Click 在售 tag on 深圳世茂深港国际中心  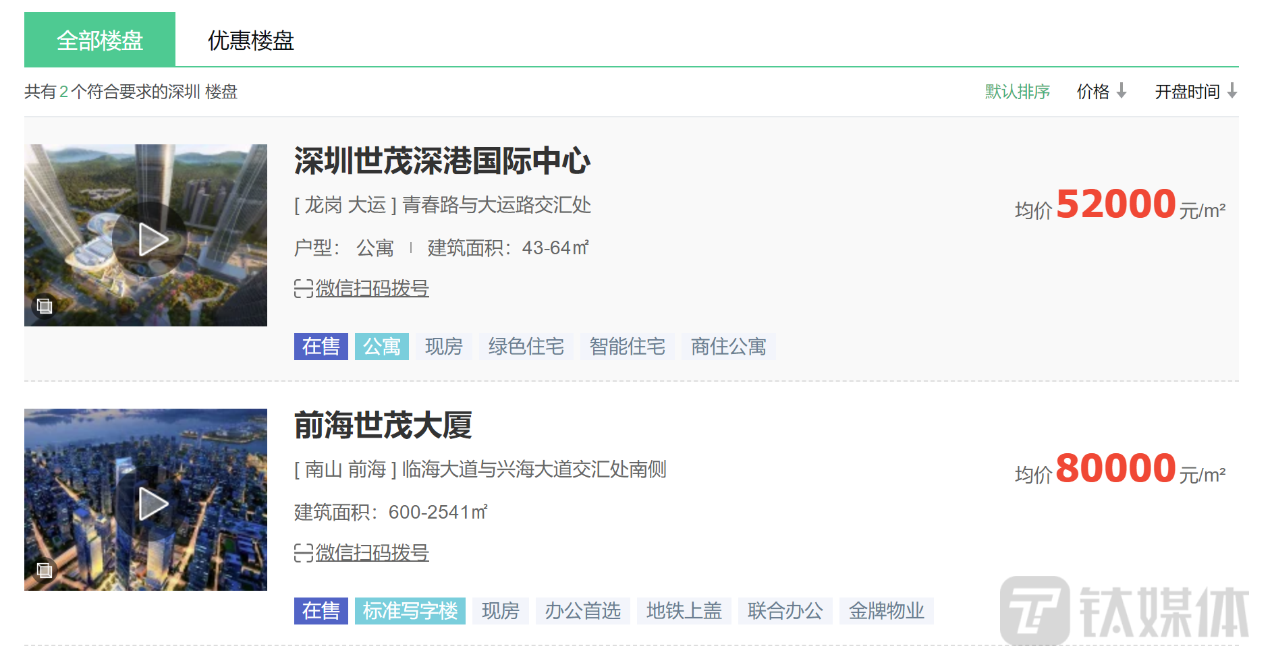[321, 347]
